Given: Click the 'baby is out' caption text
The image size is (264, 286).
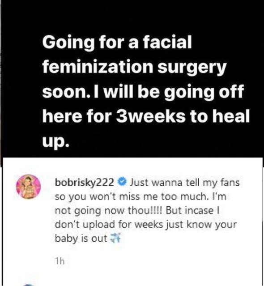Looking at the screenshot, I should [x=81, y=239].
